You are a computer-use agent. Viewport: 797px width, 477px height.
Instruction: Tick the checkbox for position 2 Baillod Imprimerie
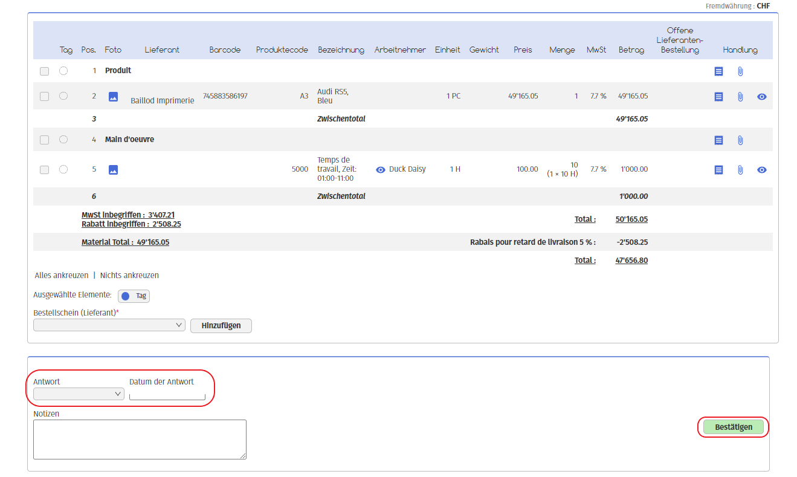[44, 97]
